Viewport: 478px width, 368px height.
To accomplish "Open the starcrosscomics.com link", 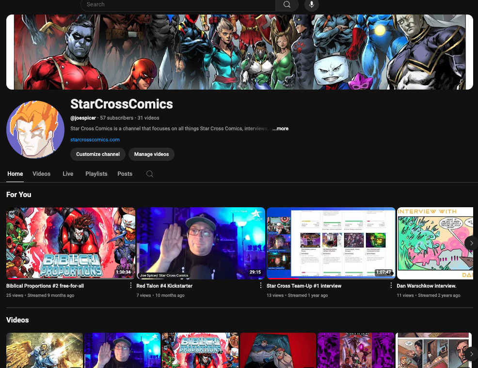I will tap(95, 140).
